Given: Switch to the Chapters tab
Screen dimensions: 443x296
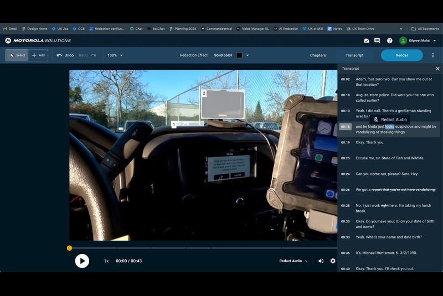Looking at the screenshot, I should [x=318, y=55].
